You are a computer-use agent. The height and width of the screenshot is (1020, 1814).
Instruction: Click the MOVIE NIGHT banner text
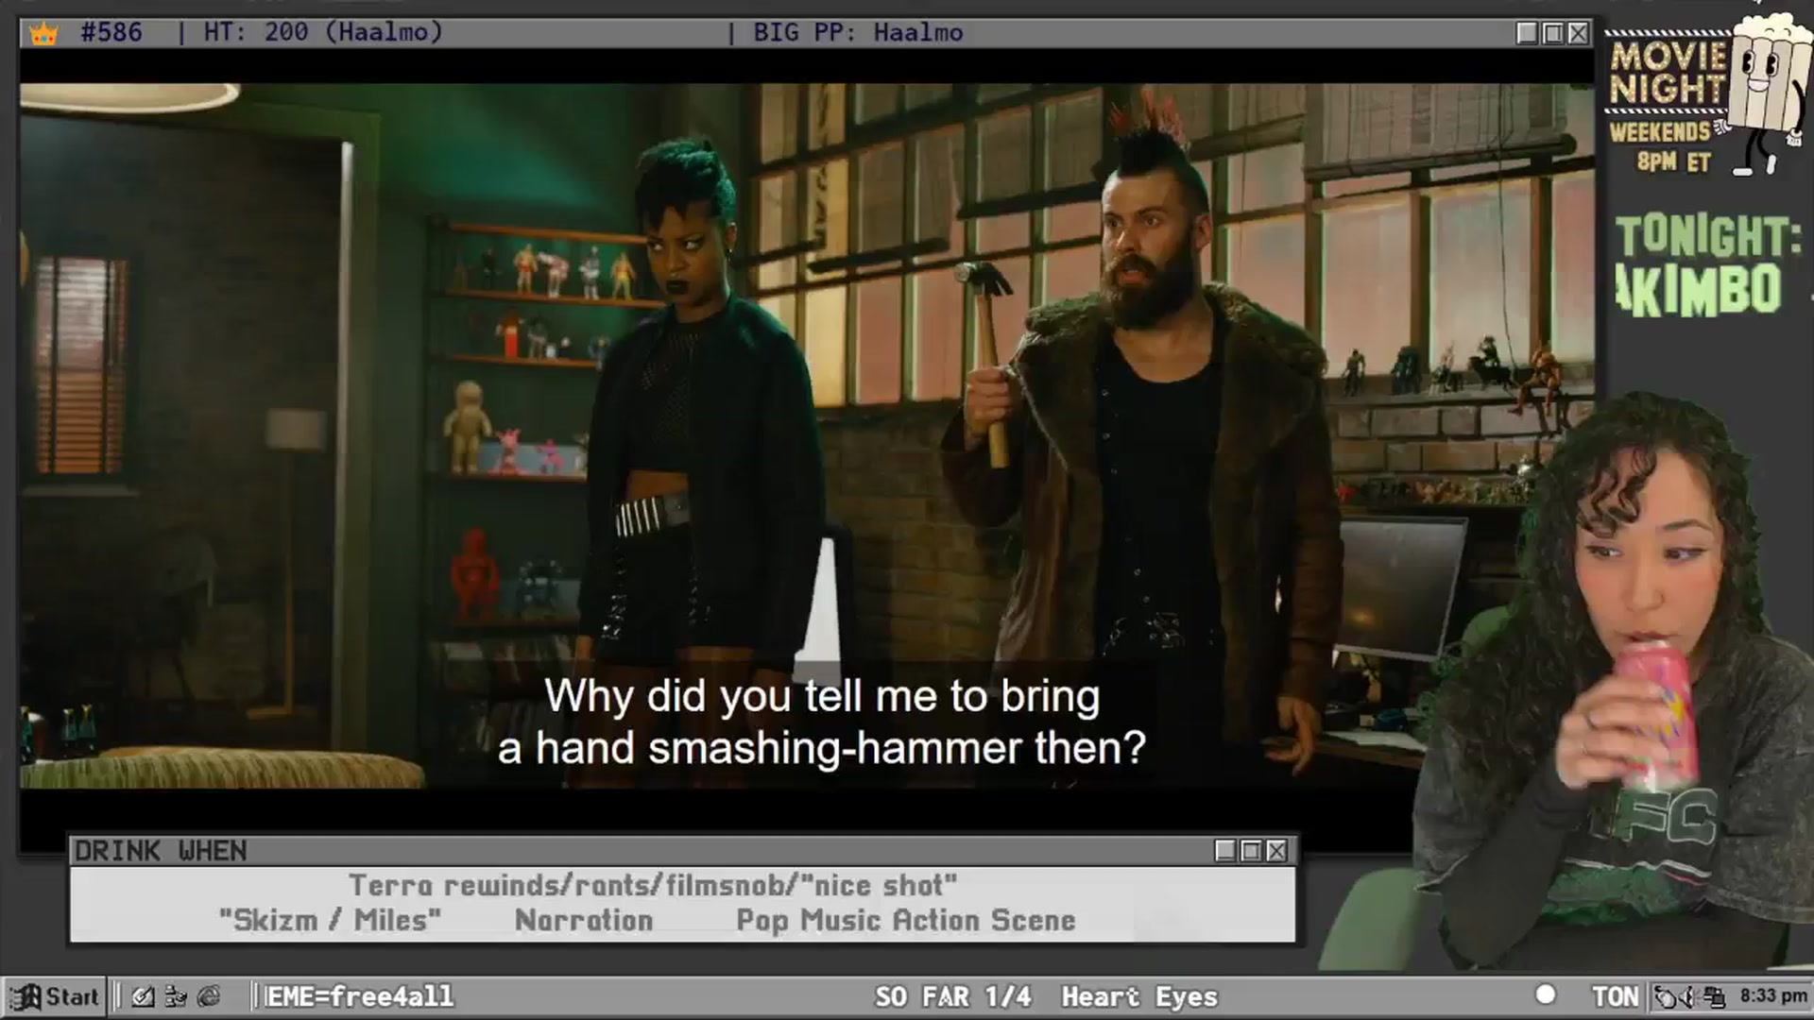click(1668, 73)
